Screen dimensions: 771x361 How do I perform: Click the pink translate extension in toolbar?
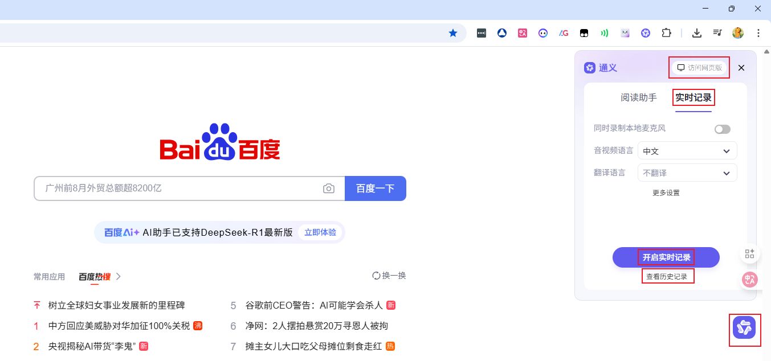(x=523, y=33)
